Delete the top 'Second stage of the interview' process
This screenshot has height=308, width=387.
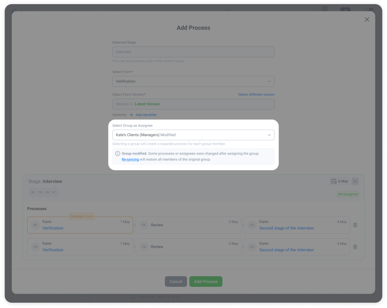pyautogui.click(x=355, y=225)
